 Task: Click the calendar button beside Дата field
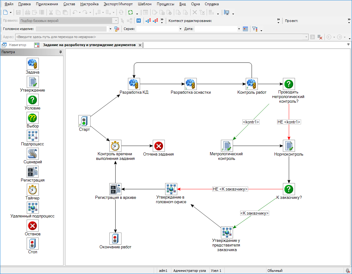pyautogui.click(x=245, y=29)
